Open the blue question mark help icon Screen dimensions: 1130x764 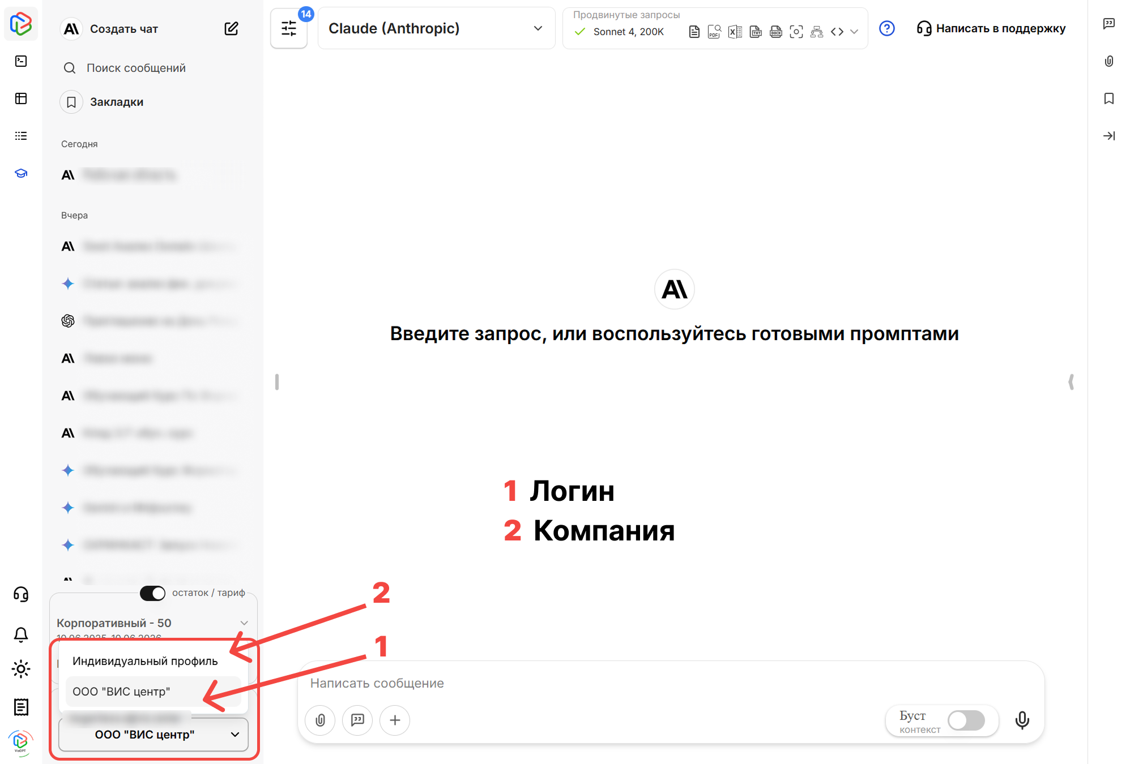887,28
